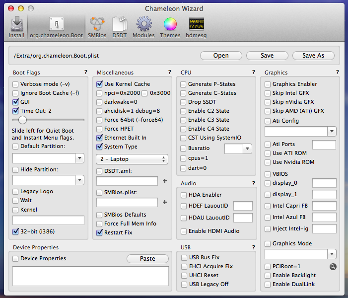Image resolution: width=348 pixels, height=298 pixels.
Task: Click the Install toolbar icon
Action: [x=16, y=27]
